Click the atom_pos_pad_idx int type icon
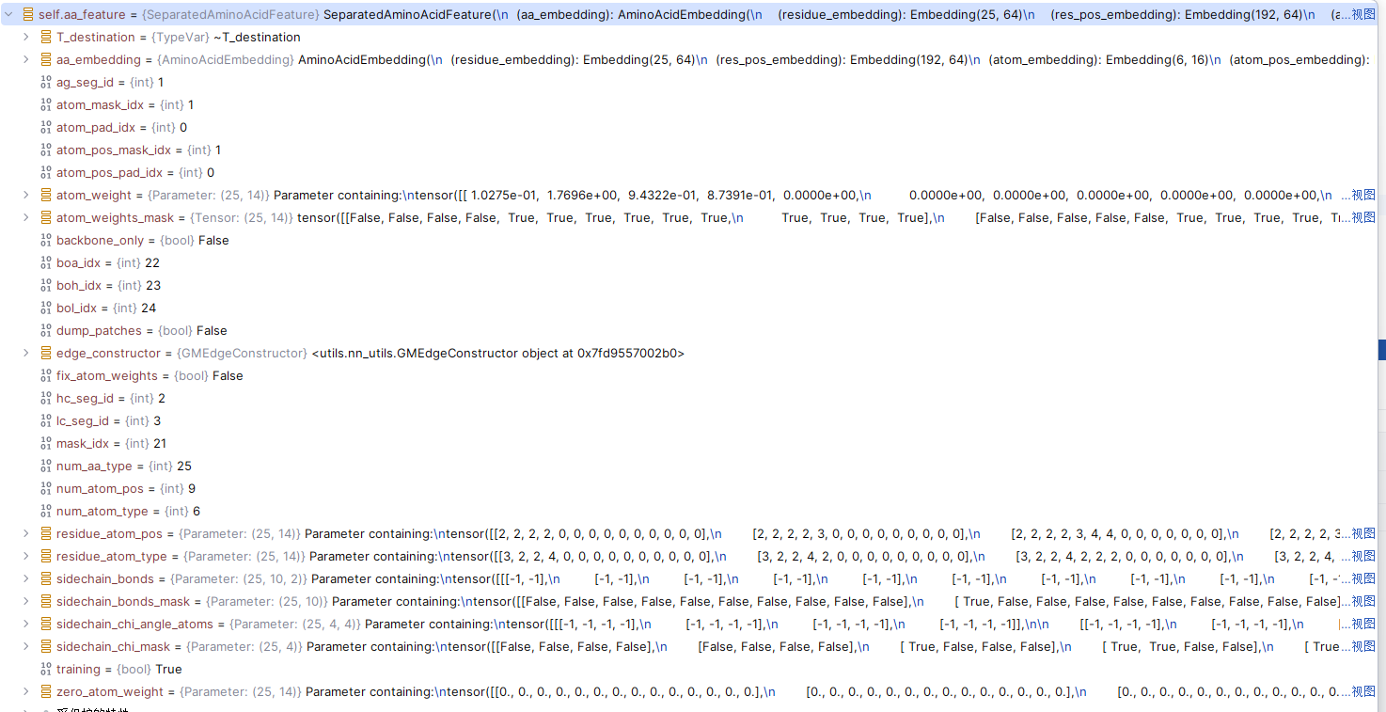The width and height of the screenshot is (1386, 712). click(46, 172)
